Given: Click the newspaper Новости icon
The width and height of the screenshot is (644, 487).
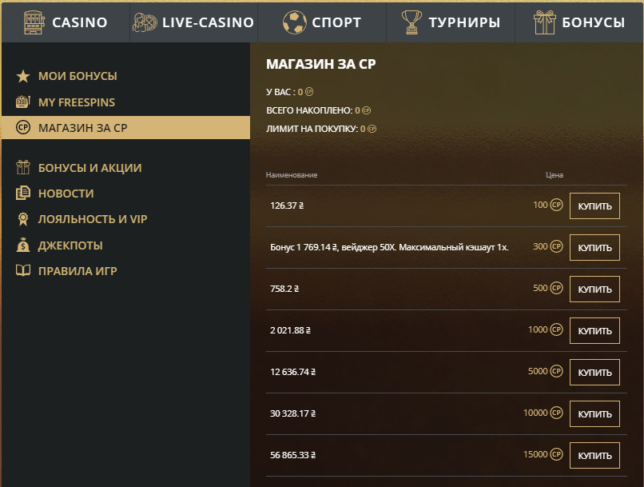Looking at the screenshot, I should [x=23, y=193].
